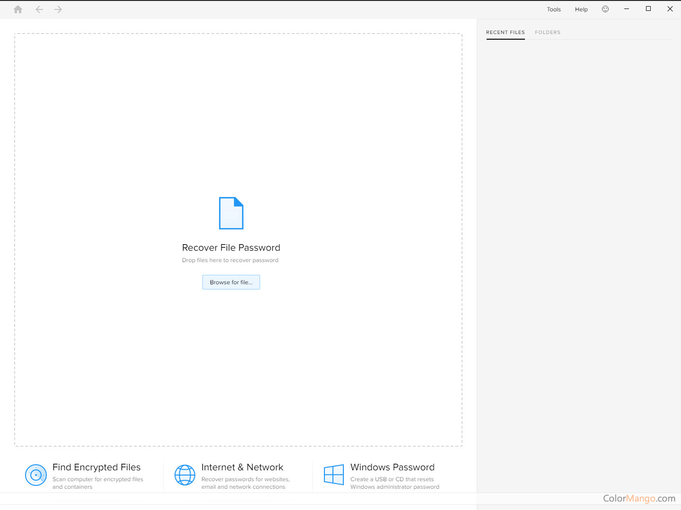Image resolution: width=681 pixels, height=510 pixels.
Task: Click the blue file document icon
Action: coord(231,213)
